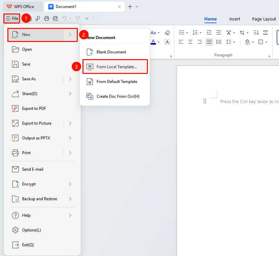Click Exit(Q) in File menu
279x256 pixels.
(42, 245)
